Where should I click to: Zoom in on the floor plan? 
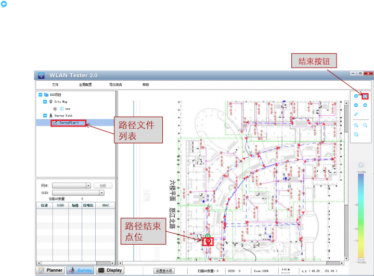[356, 125]
